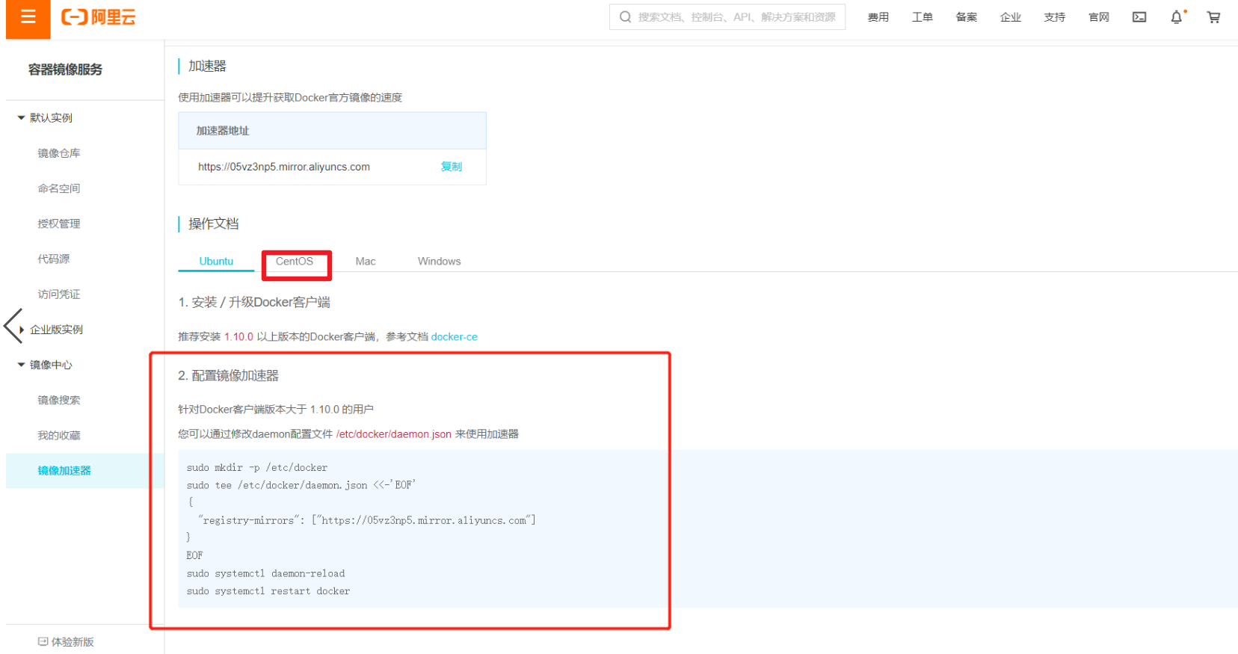Switch to the CentOS tab
The width and height of the screenshot is (1238, 654).
(x=295, y=261)
